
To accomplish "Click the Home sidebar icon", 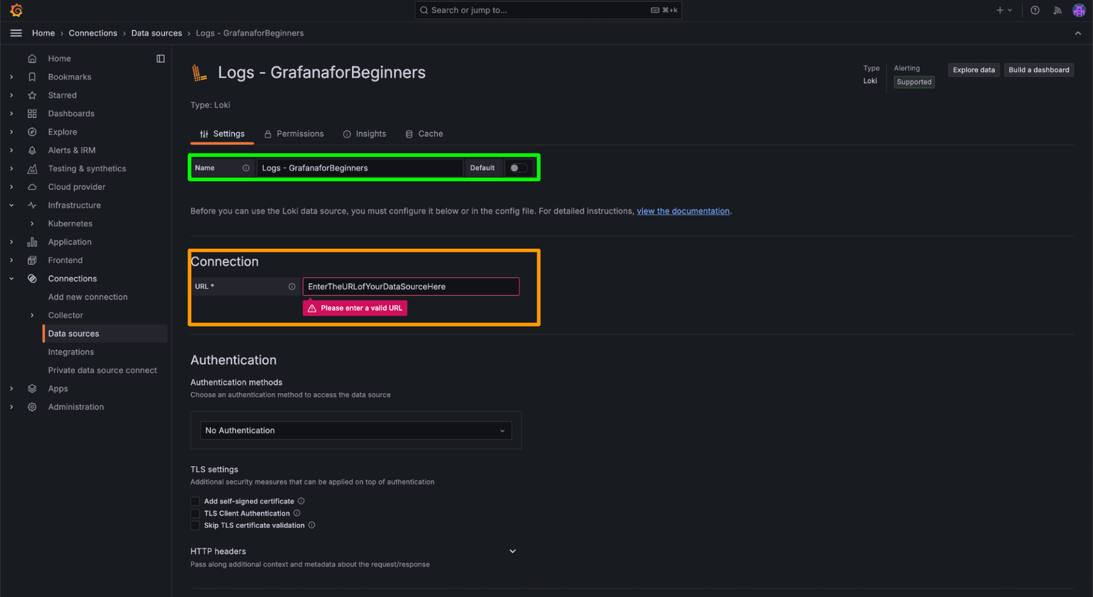I will [32, 58].
